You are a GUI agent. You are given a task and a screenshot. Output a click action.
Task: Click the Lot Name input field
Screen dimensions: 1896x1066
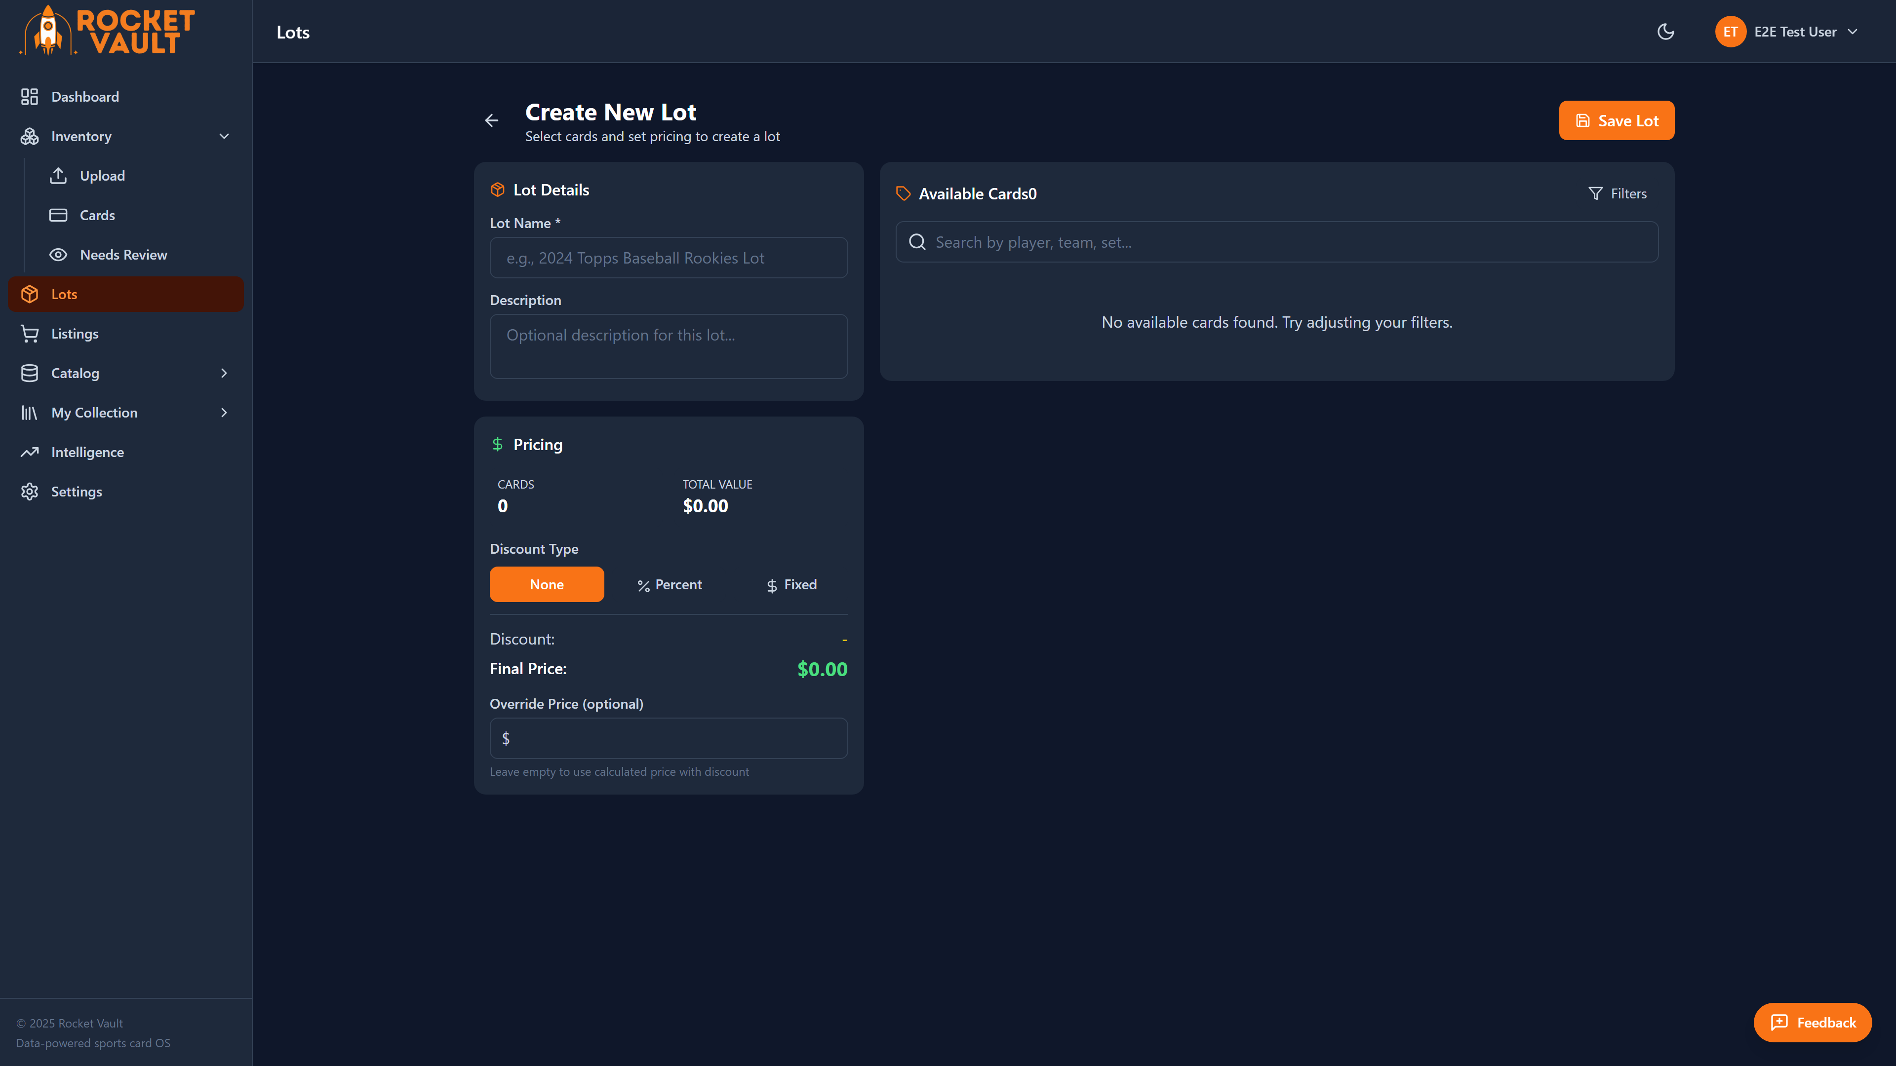tap(668, 258)
